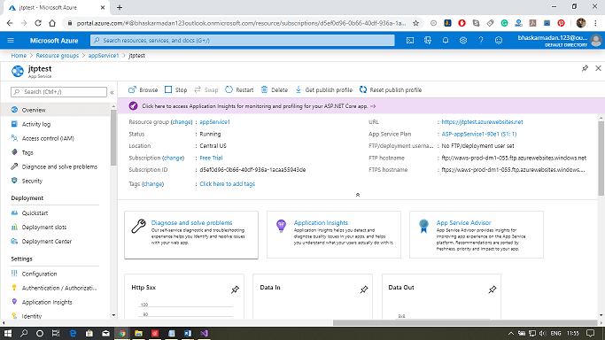Image resolution: width=605 pixels, height=340 pixels.
Task: Focus the Search resources, services, and docs box
Action: pos(243,40)
